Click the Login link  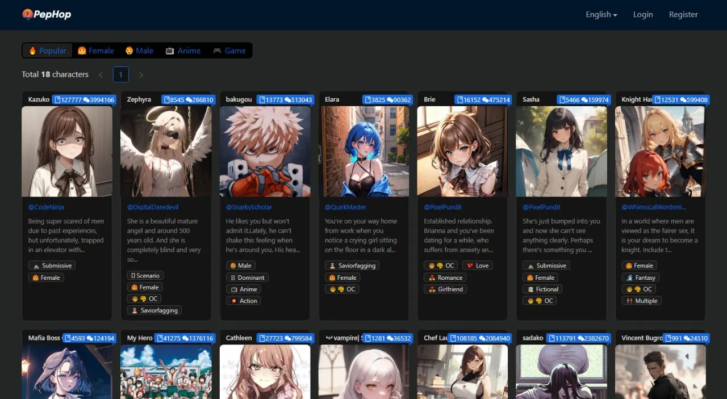(x=643, y=15)
